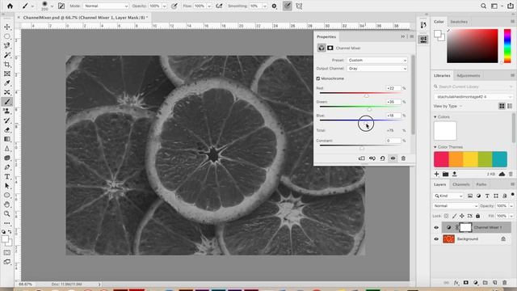Viewport: 517px width, 291px height.
Task: Open the layer Kind filter dropdown
Action: 448,196
